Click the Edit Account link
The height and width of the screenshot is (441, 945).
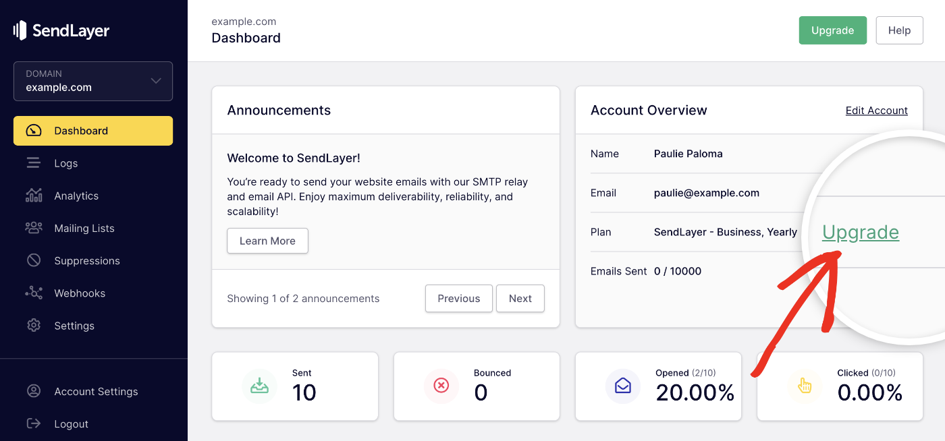point(876,110)
